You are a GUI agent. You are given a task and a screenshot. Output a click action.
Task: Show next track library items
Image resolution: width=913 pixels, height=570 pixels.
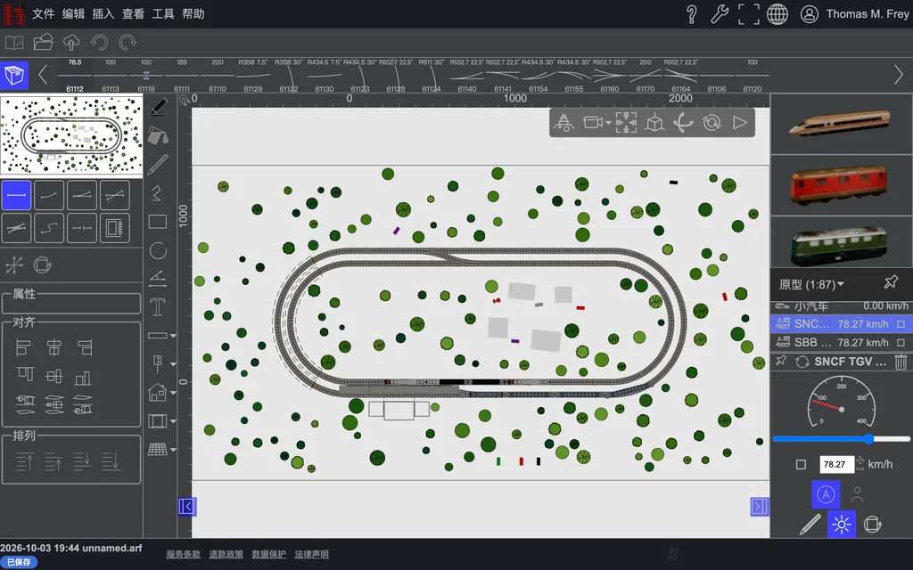pos(899,75)
